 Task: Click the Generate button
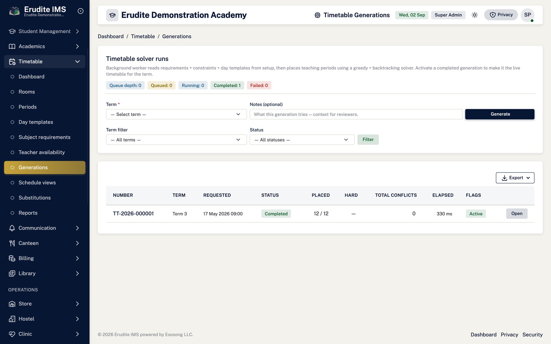[500, 114]
